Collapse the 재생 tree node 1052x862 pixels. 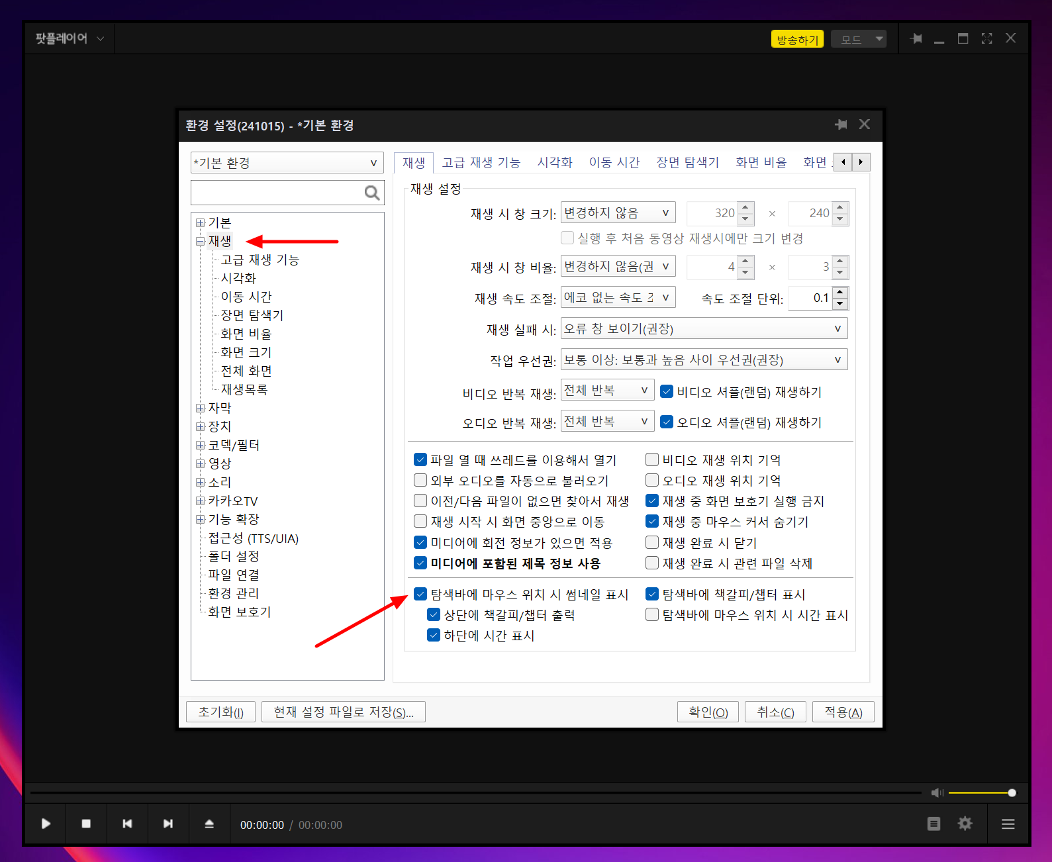(x=200, y=241)
